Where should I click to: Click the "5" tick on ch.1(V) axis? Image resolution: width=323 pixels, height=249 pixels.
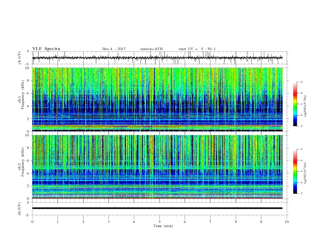29,51
